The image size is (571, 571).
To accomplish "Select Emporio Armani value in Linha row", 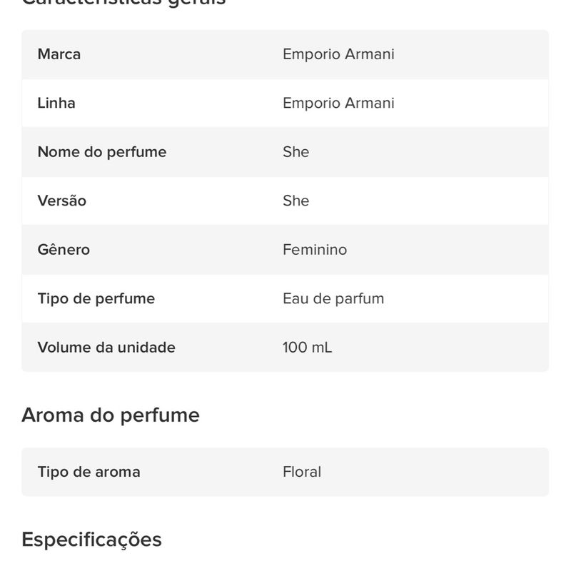I will click(x=338, y=103).
